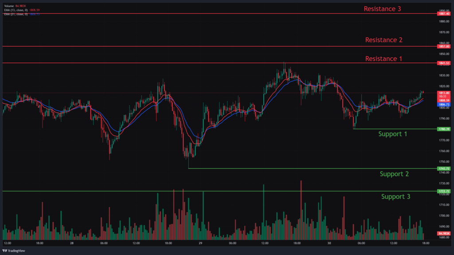The height and width of the screenshot is (255, 454).
Task: Click the Support 3 text label
Action: [395, 196]
